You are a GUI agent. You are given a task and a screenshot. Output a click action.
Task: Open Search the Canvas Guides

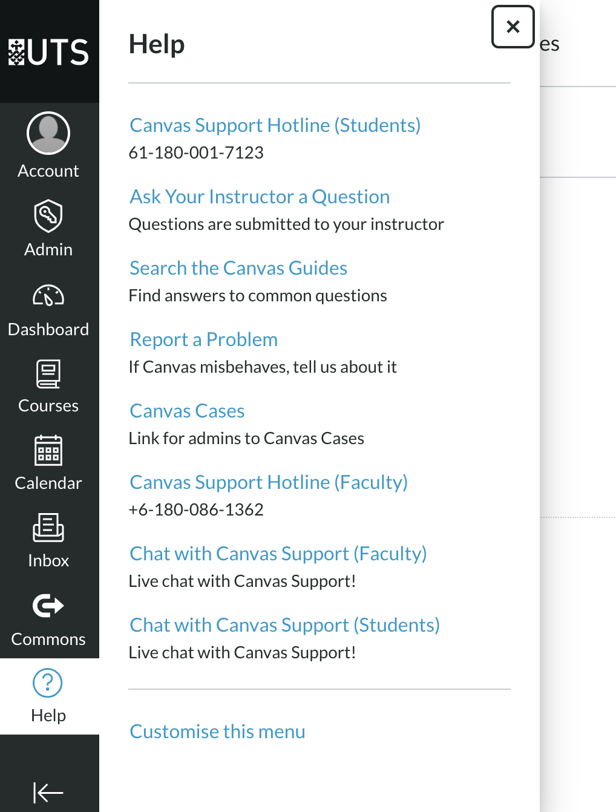(238, 268)
